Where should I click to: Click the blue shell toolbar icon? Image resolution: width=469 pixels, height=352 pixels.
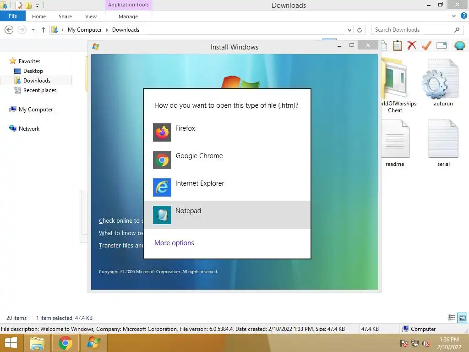(x=460, y=45)
